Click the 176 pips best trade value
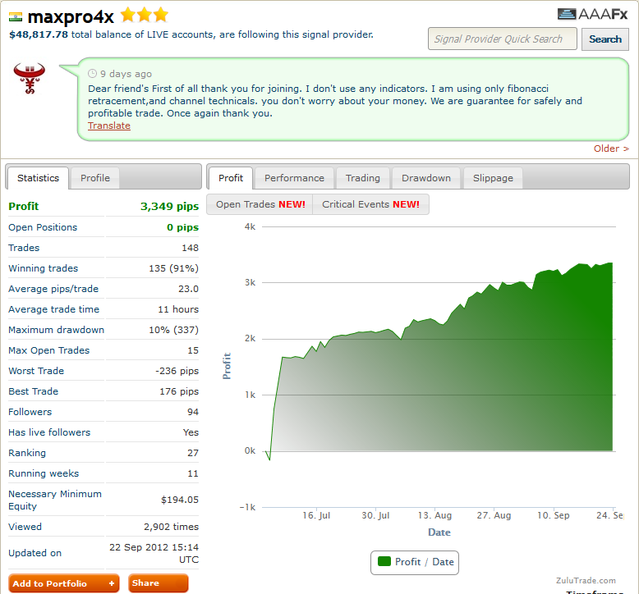The image size is (639, 594). (179, 391)
